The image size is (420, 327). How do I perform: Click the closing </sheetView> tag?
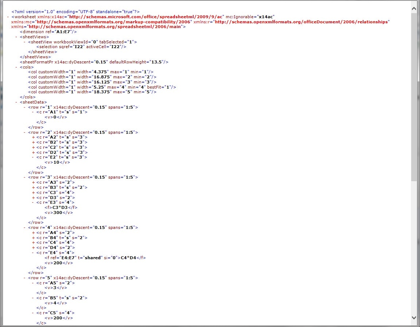pos(43,52)
